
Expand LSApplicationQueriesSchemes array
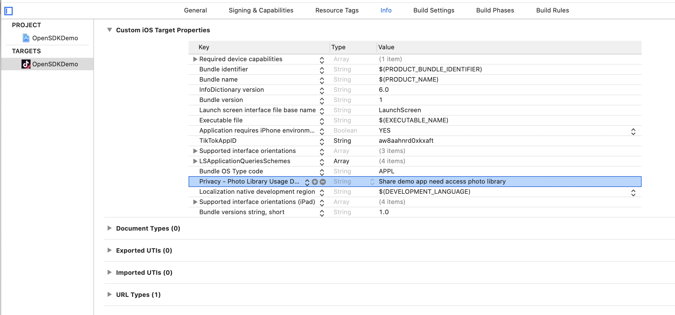(x=195, y=161)
